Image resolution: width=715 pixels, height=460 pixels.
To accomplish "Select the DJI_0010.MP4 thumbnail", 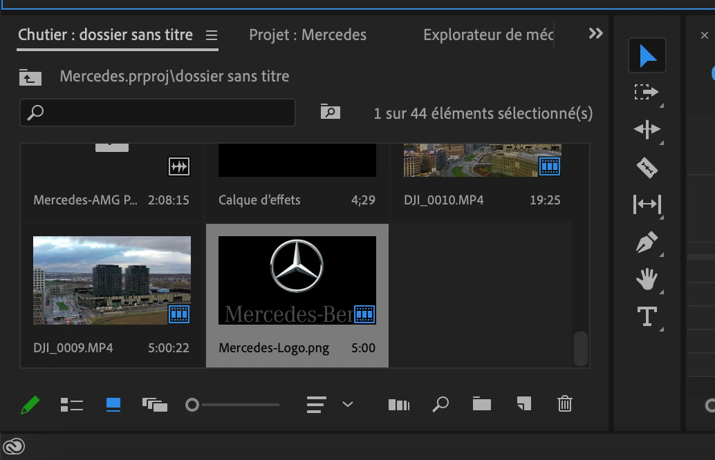I will tap(483, 160).
